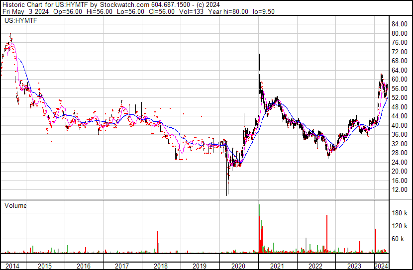Click the 84.00 price axis label
This screenshot has height=270, width=413.
[400, 24]
